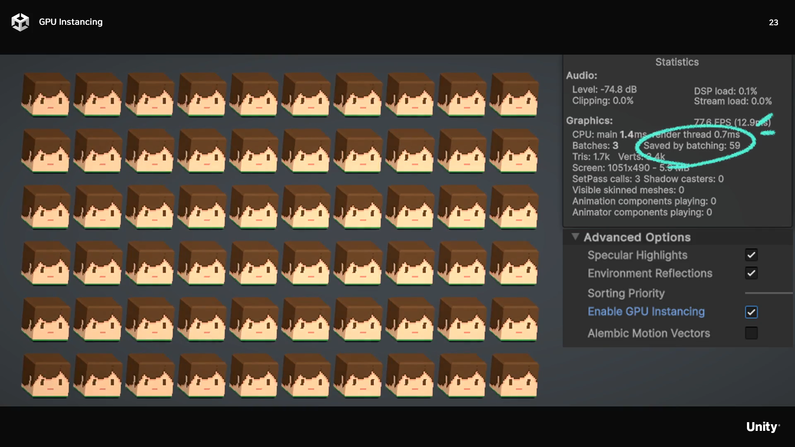
Task: Click the Unity cube logo icon
Action: pos(20,22)
